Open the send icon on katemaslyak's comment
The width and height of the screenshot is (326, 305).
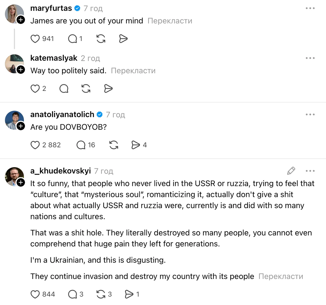point(108,88)
